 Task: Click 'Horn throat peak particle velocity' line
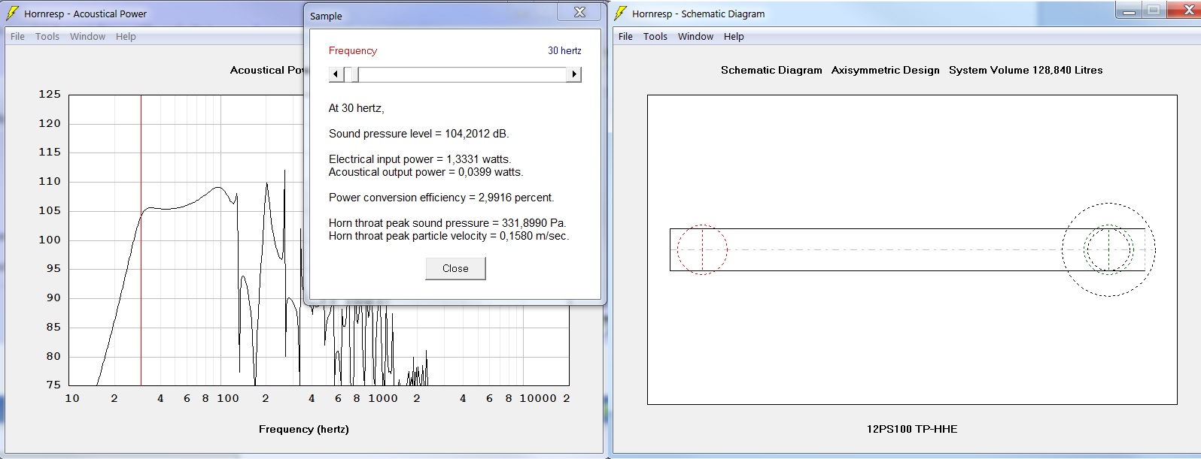point(448,236)
